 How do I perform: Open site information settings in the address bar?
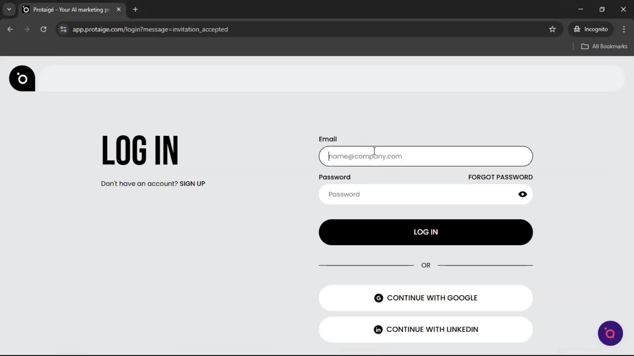tap(63, 29)
